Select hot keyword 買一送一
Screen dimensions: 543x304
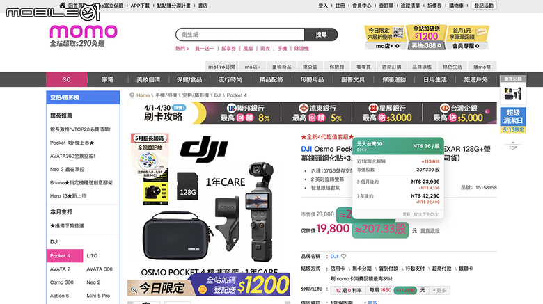click(x=204, y=49)
